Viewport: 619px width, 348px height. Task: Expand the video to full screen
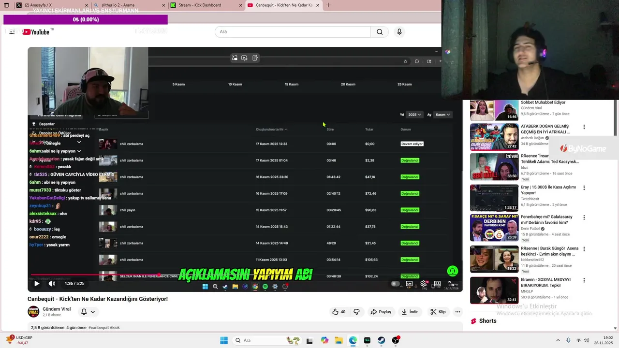451,284
